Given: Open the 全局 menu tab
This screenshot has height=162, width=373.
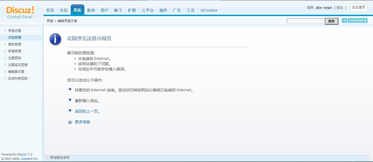Looking at the screenshot, I should tap(64, 10).
